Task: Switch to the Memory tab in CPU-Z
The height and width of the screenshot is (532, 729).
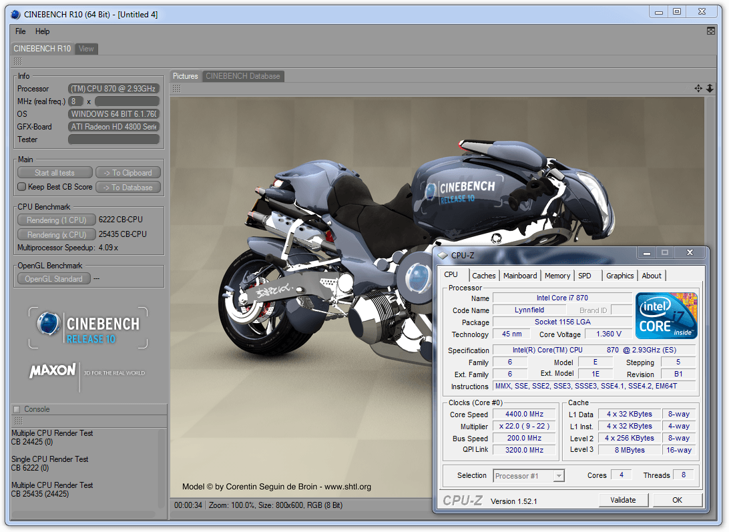Action: (x=557, y=276)
